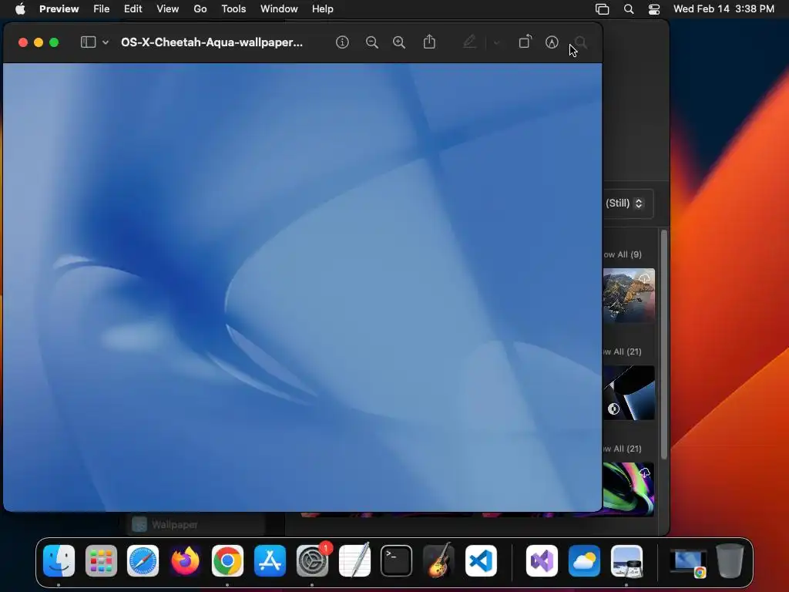Open the Tools menu
This screenshot has height=592, width=789.
233,9
